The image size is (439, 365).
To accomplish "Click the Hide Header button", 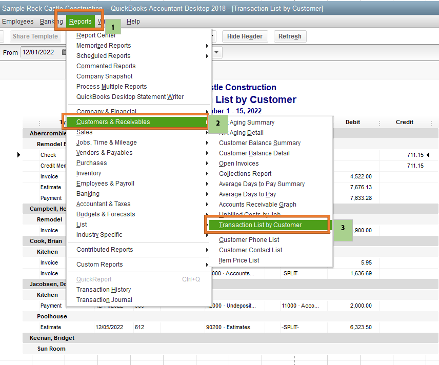I will point(245,36).
